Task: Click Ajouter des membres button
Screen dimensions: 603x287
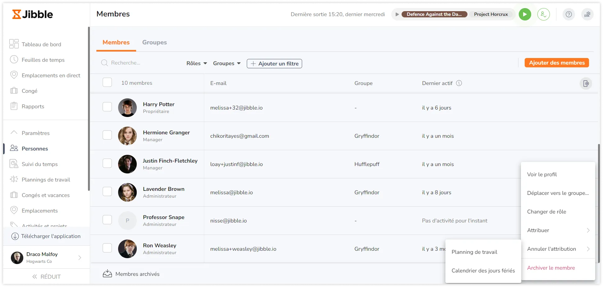Action: 556,63
